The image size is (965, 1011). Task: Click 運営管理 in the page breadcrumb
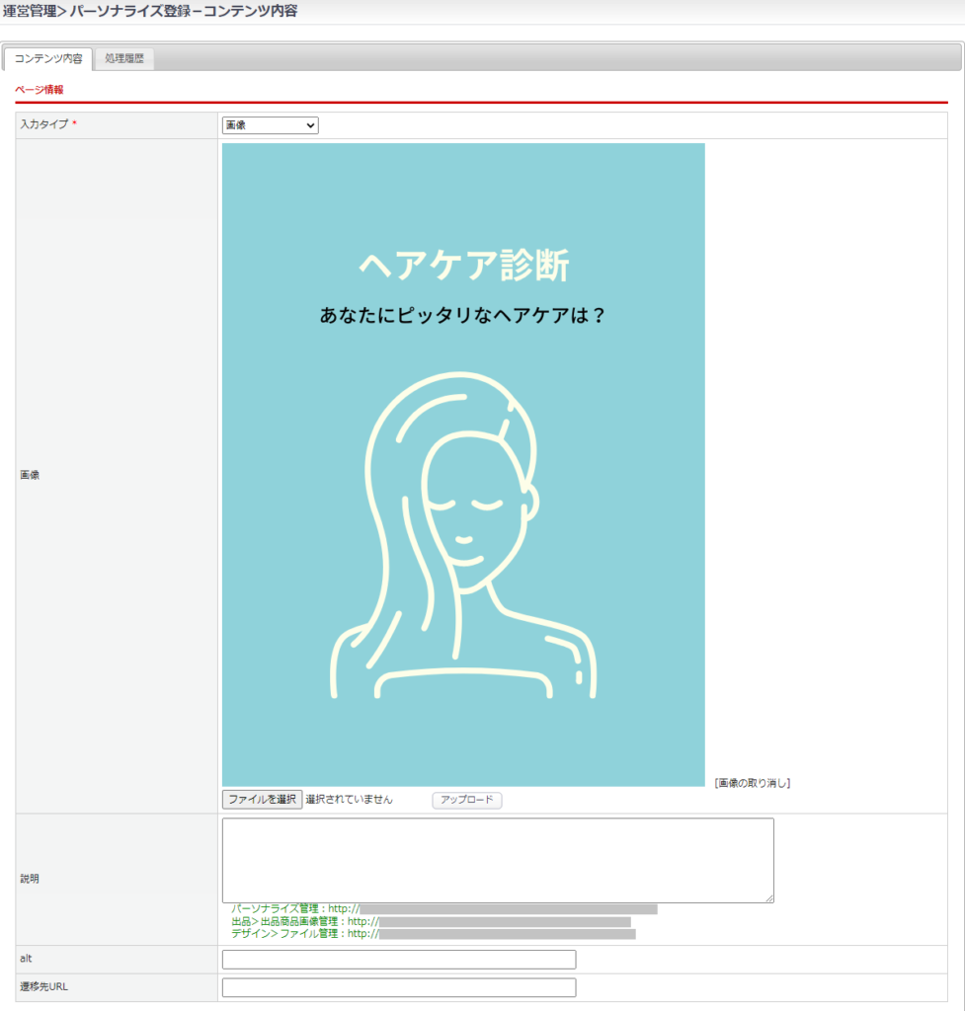[30, 12]
